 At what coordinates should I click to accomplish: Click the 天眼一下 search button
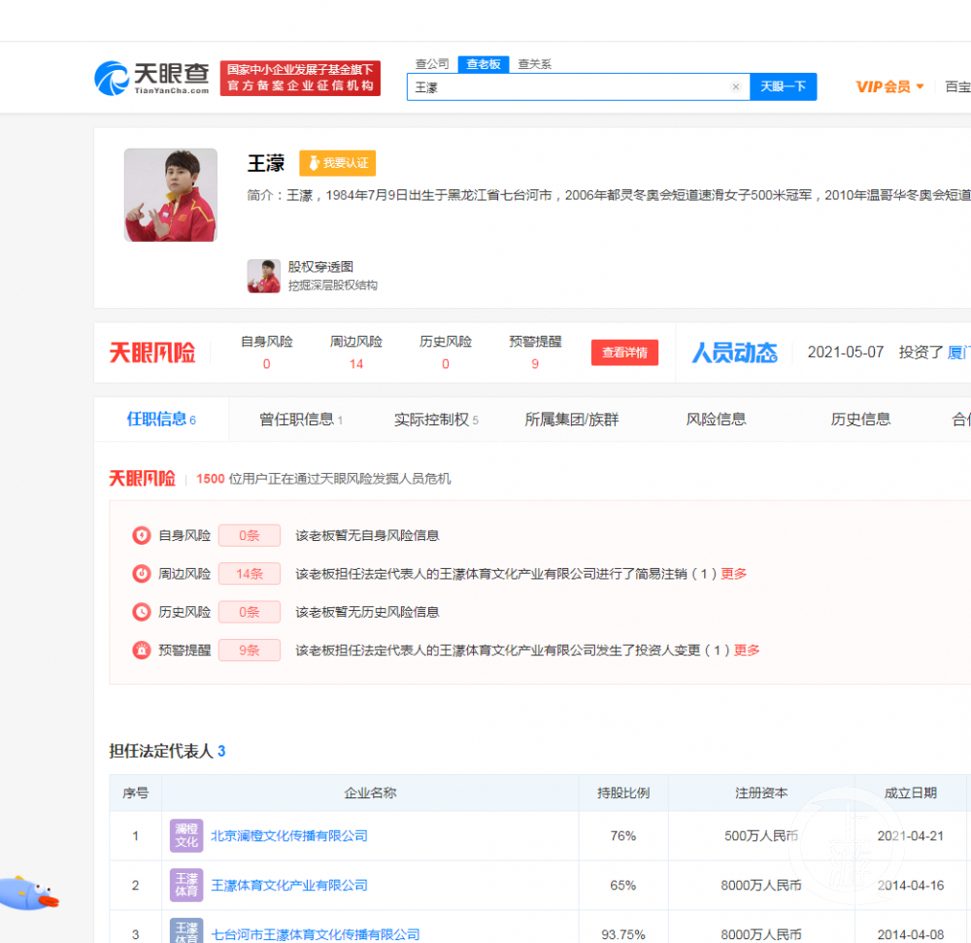pyautogui.click(x=784, y=86)
